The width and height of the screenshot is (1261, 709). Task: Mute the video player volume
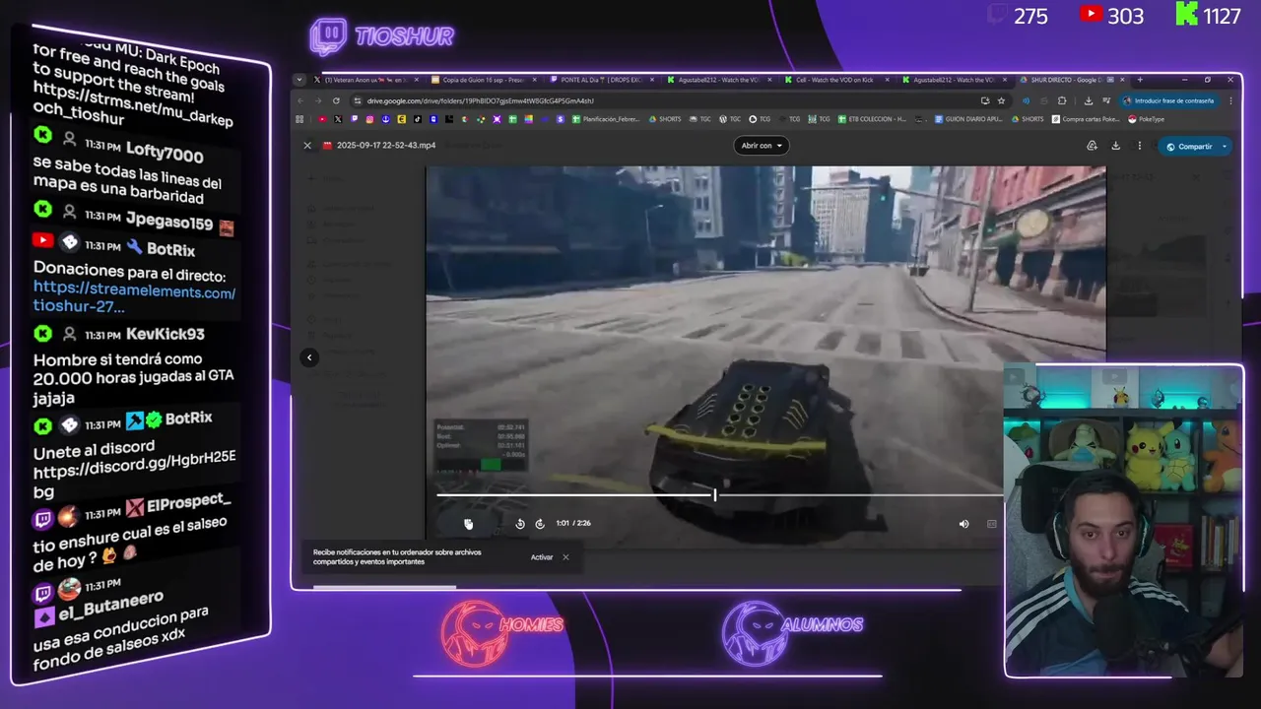coord(963,524)
